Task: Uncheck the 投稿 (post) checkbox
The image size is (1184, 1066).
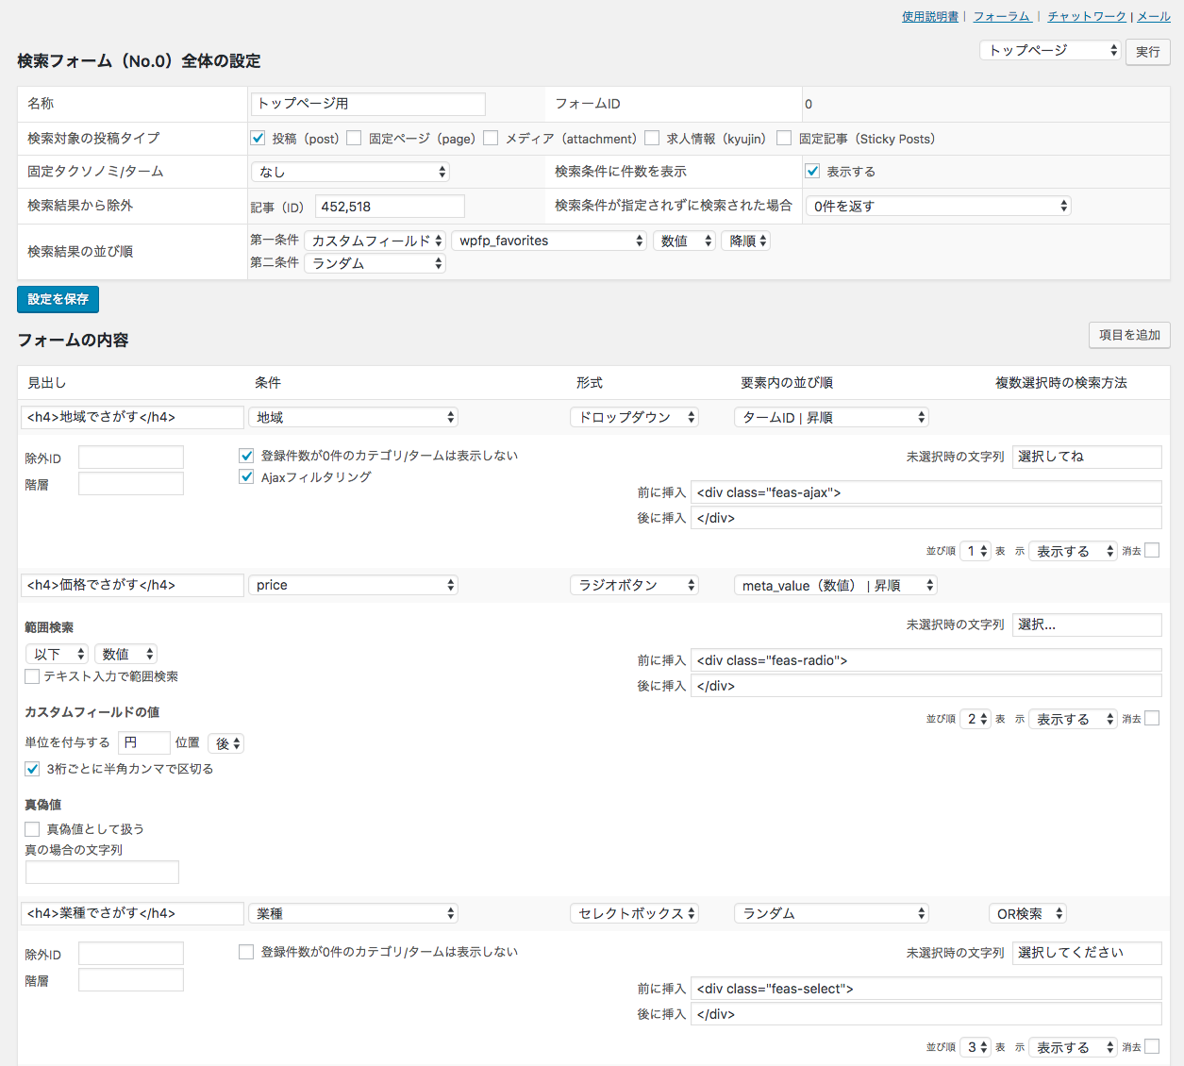Action: [x=258, y=139]
